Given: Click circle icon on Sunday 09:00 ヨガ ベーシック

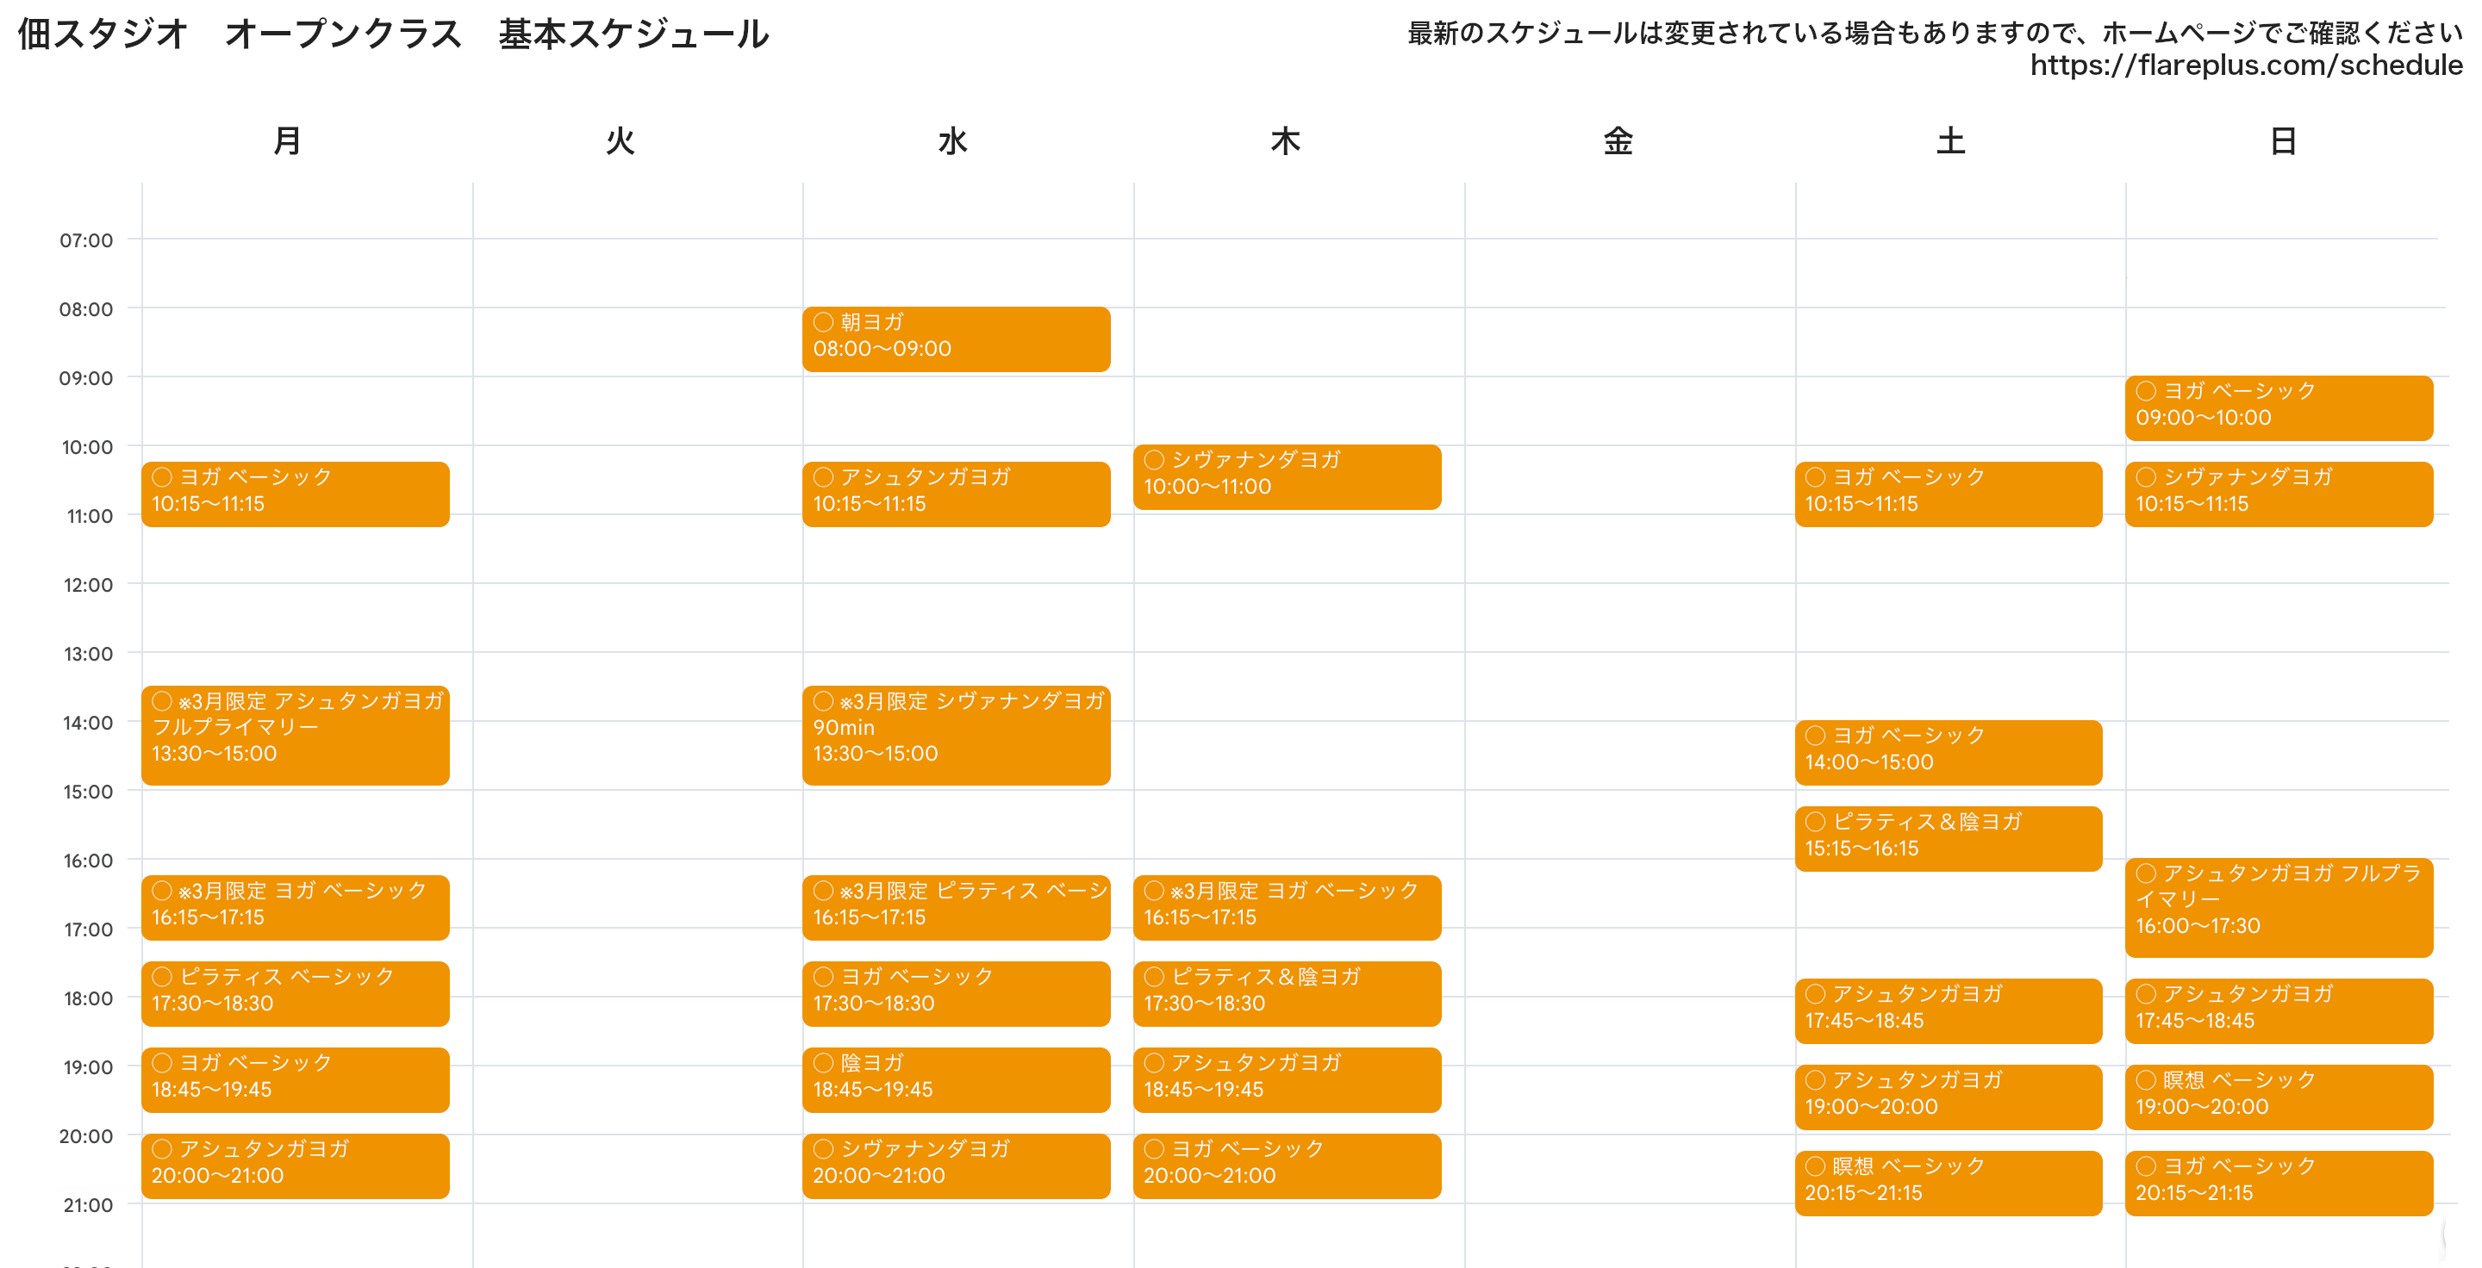Looking at the screenshot, I should pos(2146,391).
